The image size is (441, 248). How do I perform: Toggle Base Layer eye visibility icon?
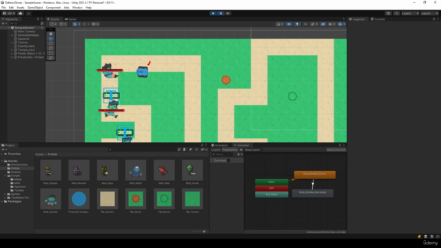tap(241, 150)
